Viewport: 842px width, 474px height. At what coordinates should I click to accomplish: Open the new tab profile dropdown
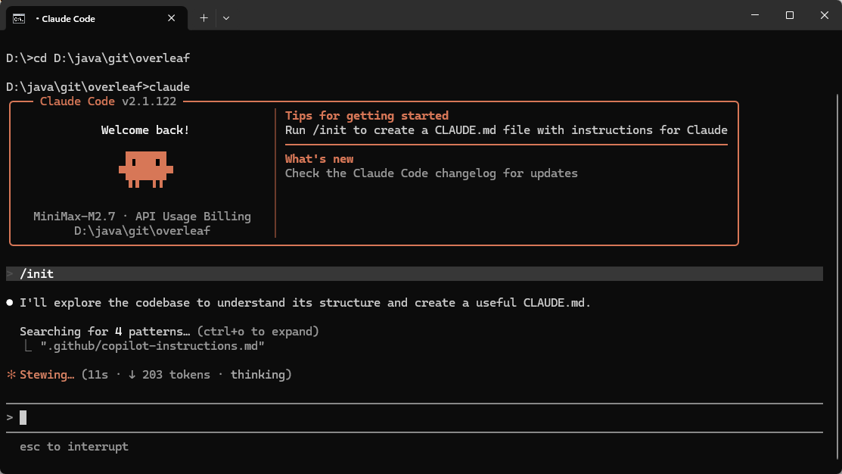click(x=226, y=18)
